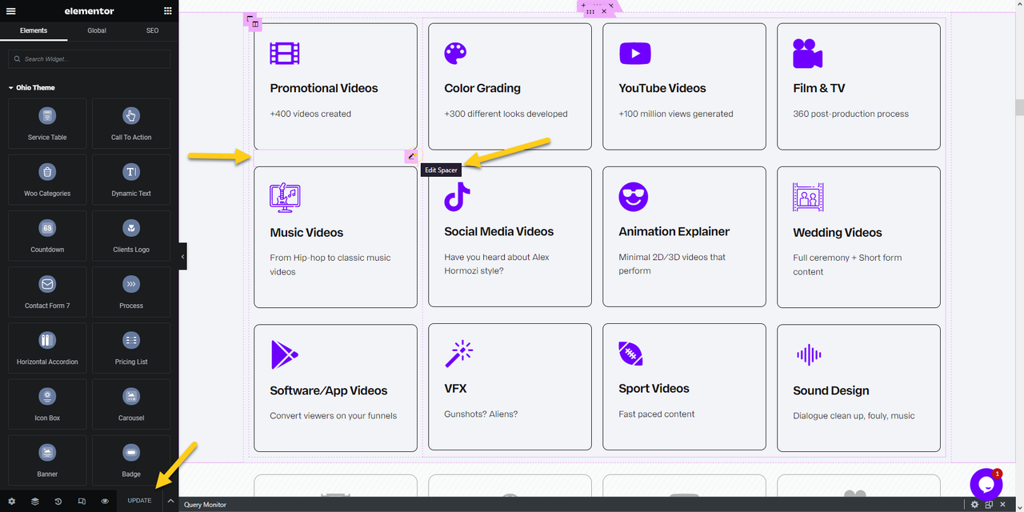Toggle Preview Changes eye icon
This screenshot has height=512, width=1024.
pyautogui.click(x=105, y=501)
